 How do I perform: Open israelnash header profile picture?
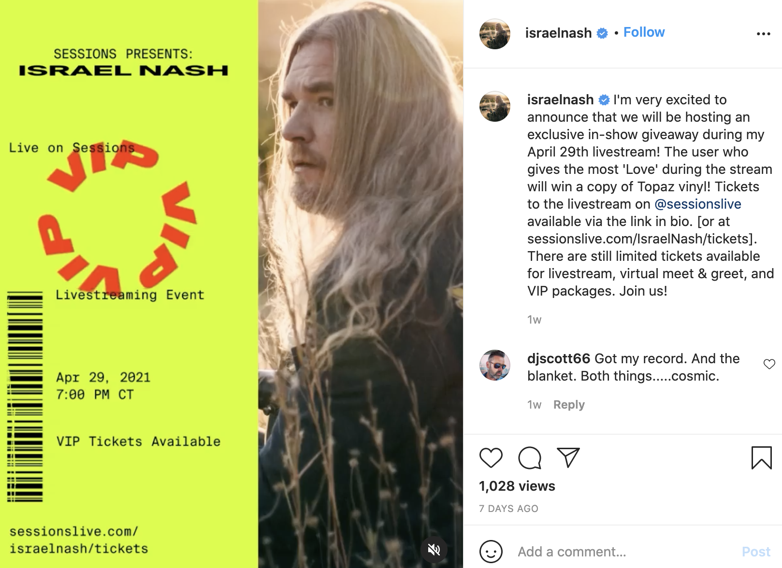[494, 34]
